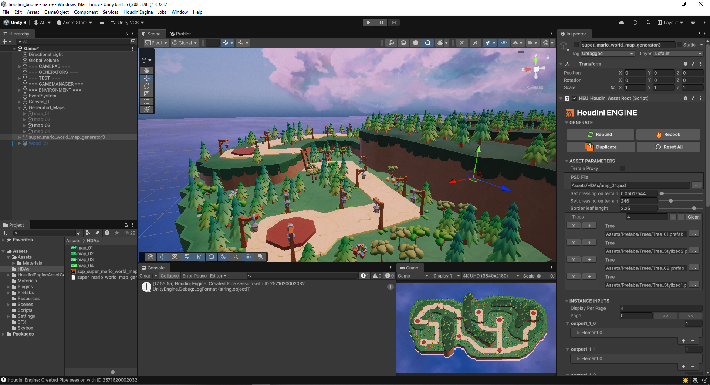
Task: Select the Inspector tab
Action: pos(574,34)
